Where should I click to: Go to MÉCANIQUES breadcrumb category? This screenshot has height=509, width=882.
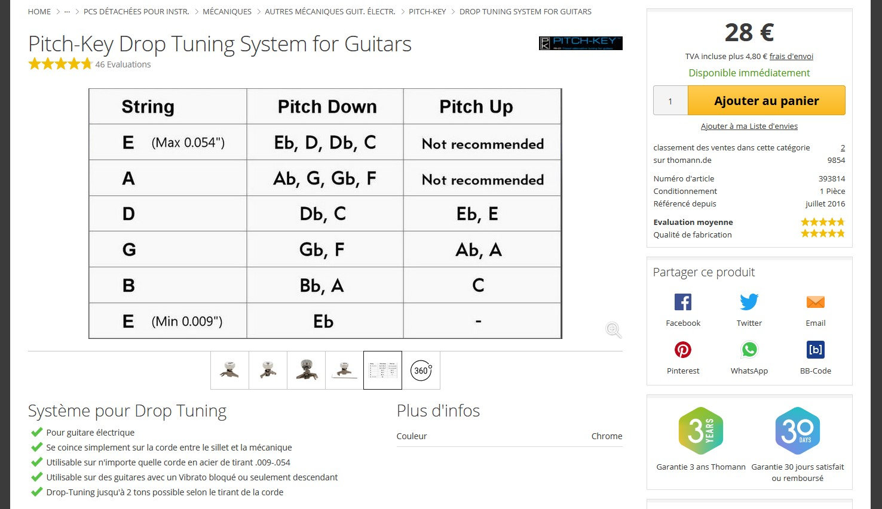tap(227, 11)
